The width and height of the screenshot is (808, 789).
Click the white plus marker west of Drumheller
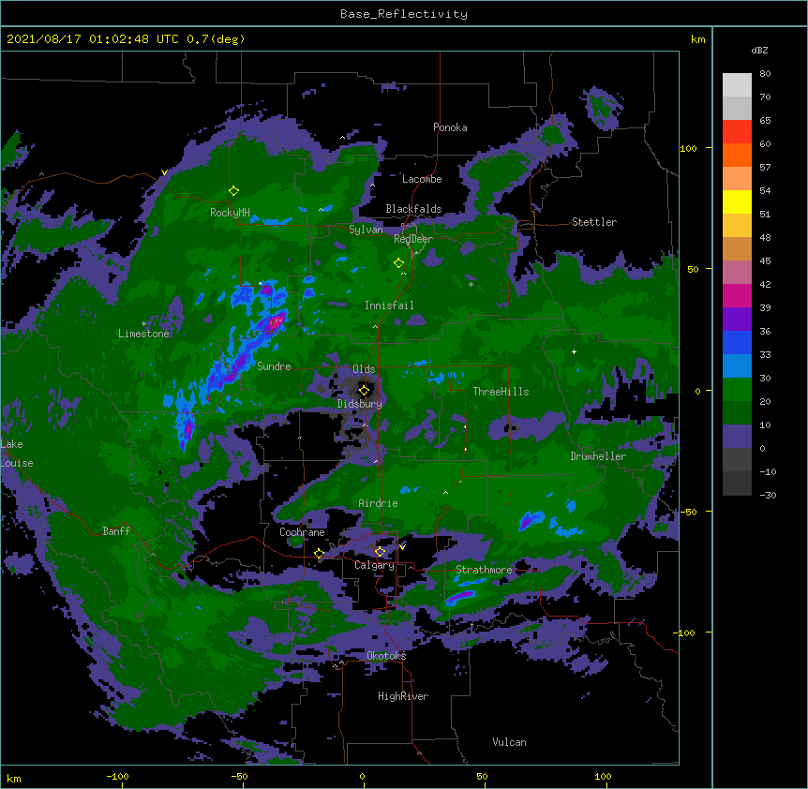(x=574, y=351)
